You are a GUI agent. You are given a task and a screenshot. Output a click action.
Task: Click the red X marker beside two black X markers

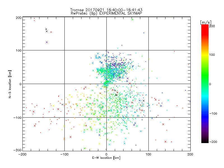pos(51,32)
